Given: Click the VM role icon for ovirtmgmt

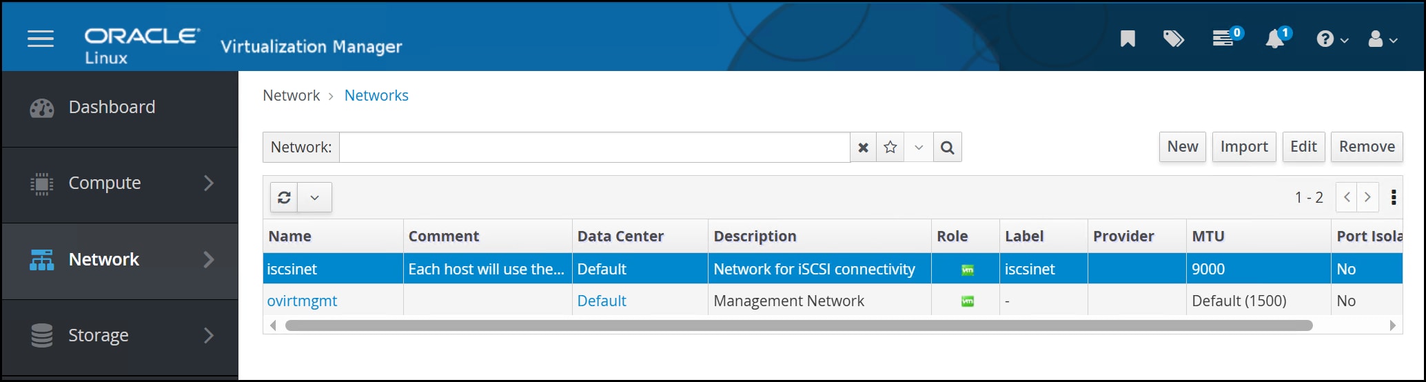Looking at the screenshot, I should (968, 301).
